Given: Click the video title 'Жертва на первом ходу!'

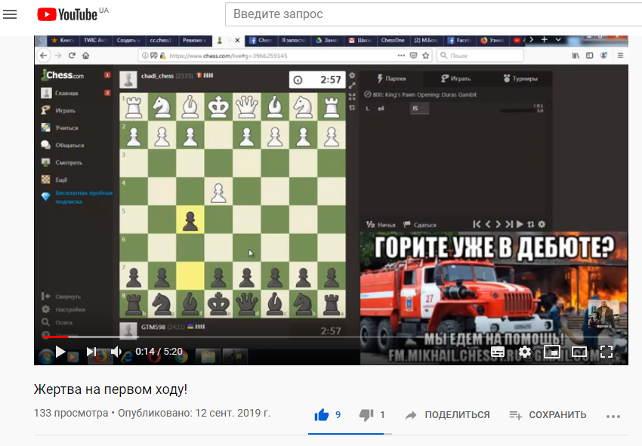Looking at the screenshot, I should coord(110,389).
